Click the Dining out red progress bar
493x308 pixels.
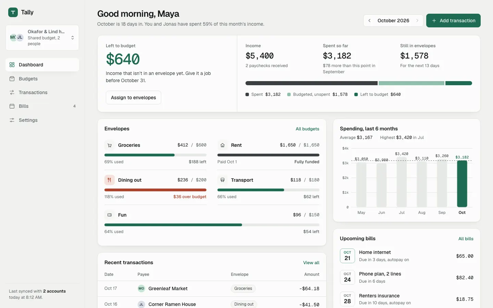pyautogui.click(x=155, y=190)
